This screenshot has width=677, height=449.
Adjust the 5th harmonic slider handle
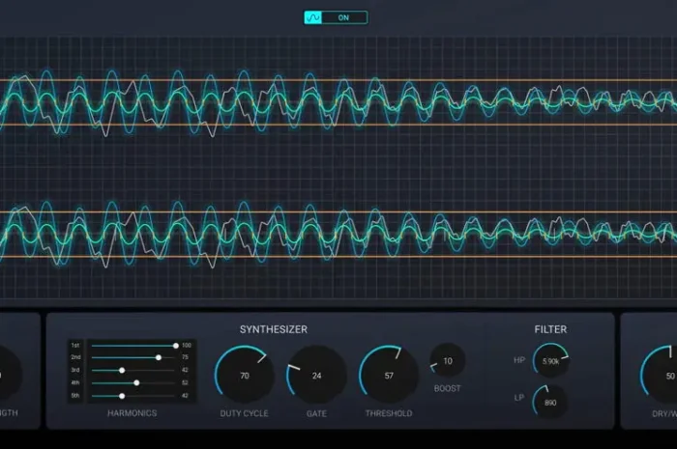122,396
